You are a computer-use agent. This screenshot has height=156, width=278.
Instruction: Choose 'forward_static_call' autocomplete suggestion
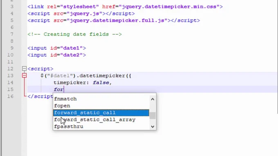click(101, 113)
